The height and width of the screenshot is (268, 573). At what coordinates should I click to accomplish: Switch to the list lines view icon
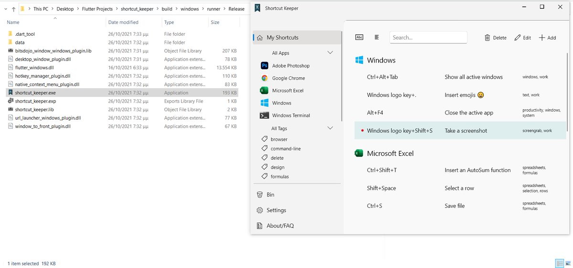pos(377,37)
